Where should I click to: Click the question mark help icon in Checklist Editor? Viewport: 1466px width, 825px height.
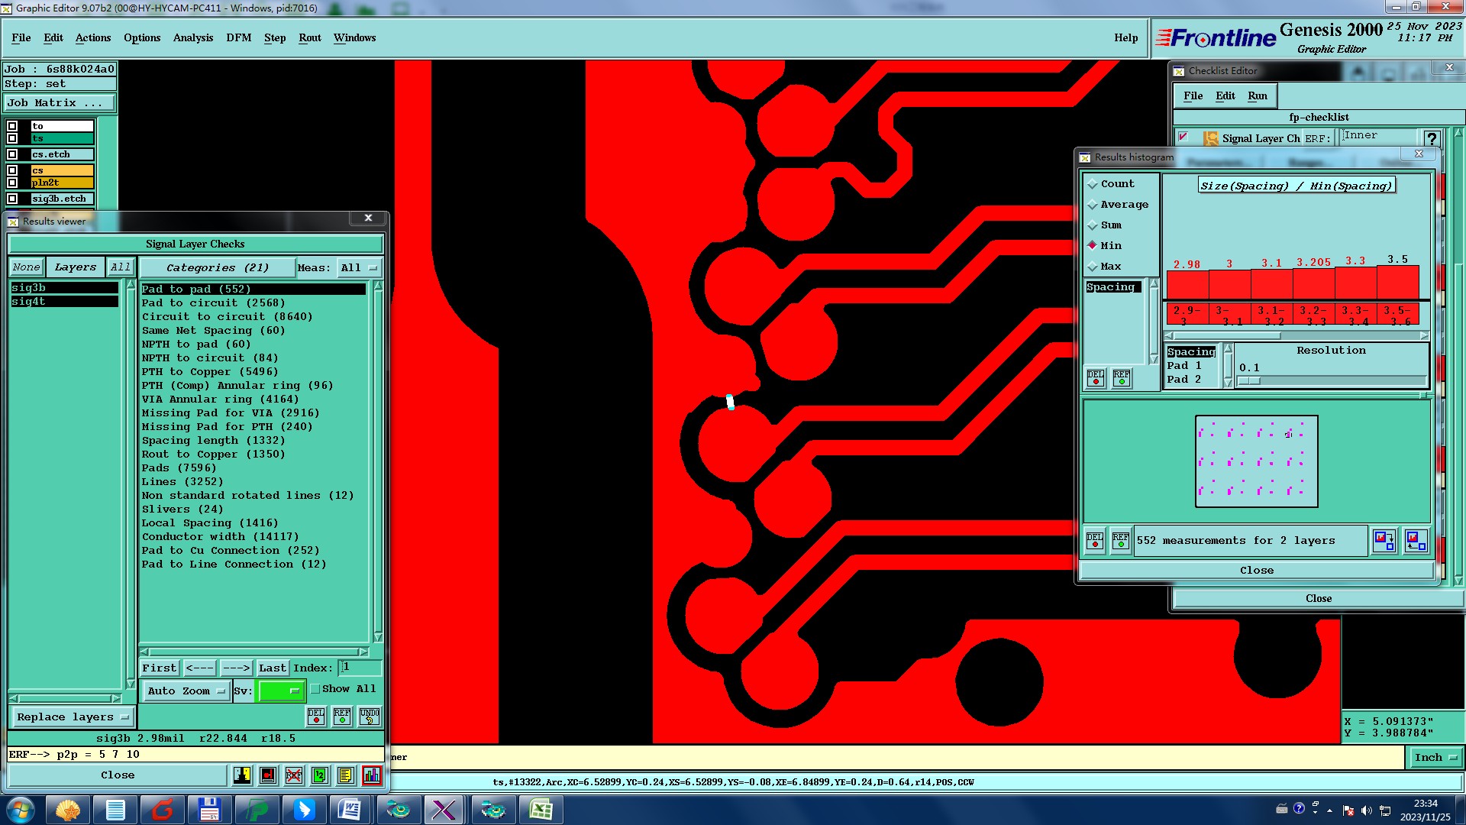click(1432, 138)
